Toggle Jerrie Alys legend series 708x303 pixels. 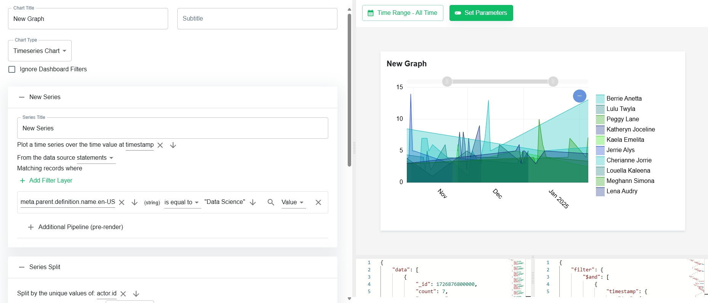[x=615, y=150]
